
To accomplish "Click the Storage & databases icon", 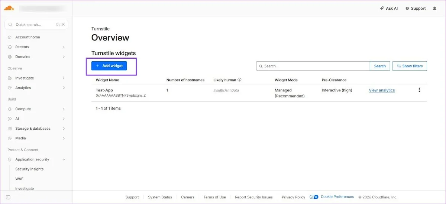I will [x=10, y=128].
